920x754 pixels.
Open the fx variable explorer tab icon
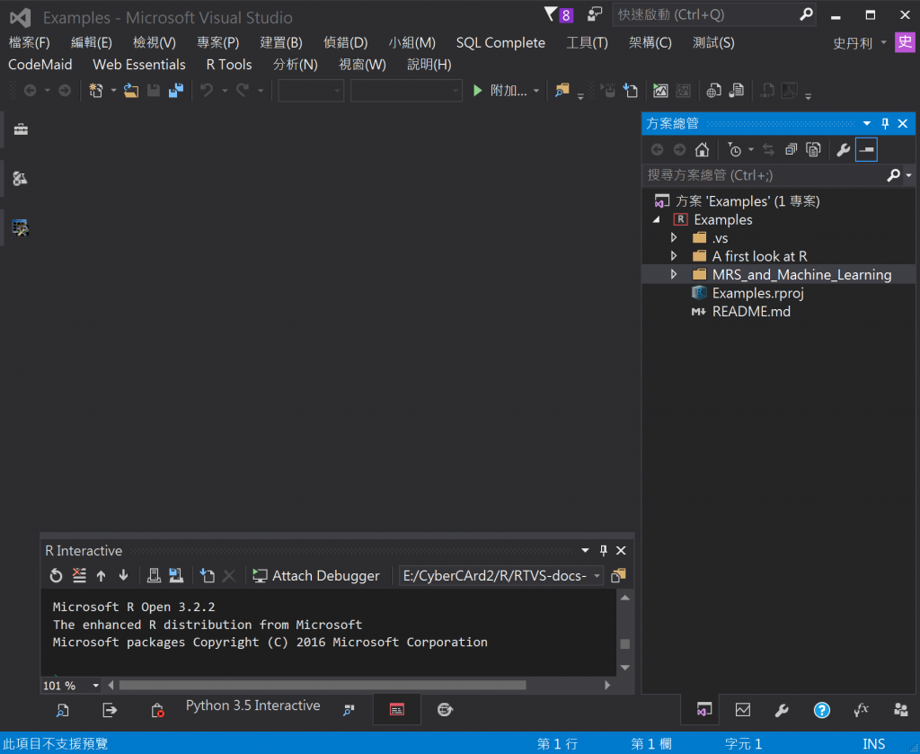point(861,710)
